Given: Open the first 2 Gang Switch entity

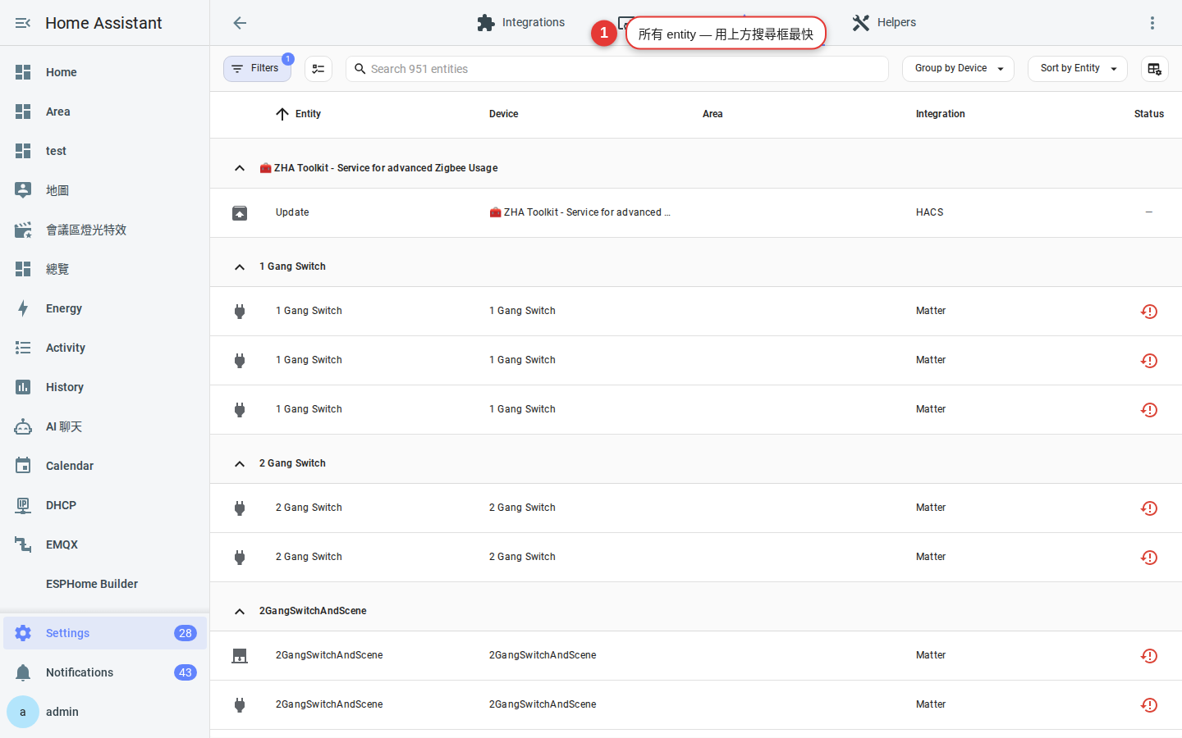Looking at the screenshot, I should tap(696, 508).
